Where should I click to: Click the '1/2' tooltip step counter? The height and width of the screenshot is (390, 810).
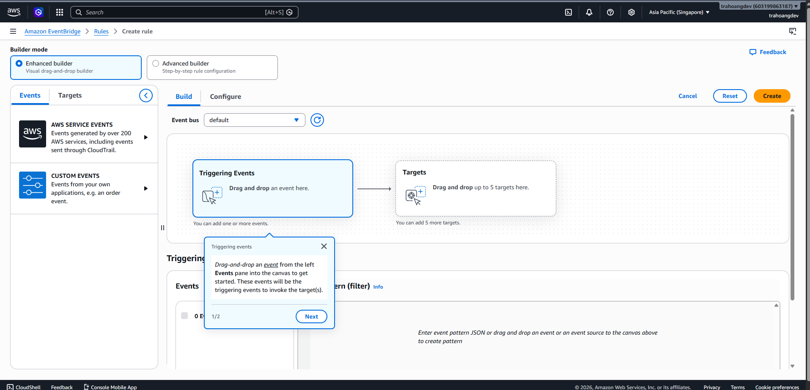(x=216, y=316)
